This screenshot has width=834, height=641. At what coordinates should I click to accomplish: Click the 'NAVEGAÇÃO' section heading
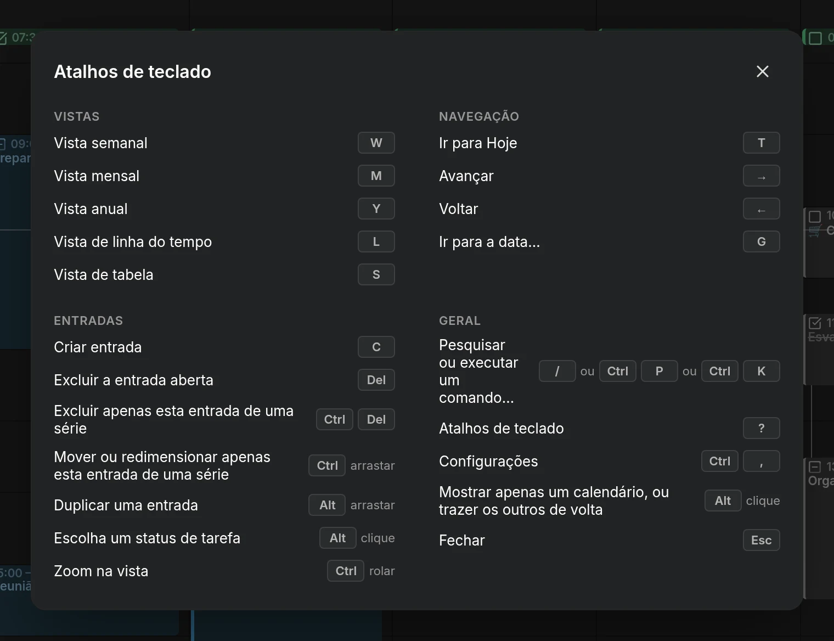479,116
